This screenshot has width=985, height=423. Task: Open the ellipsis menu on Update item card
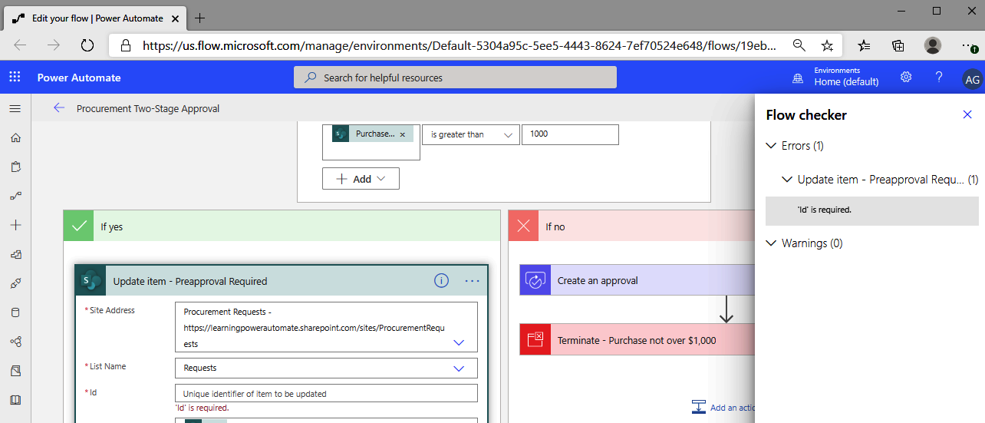(x=472, y=281)
